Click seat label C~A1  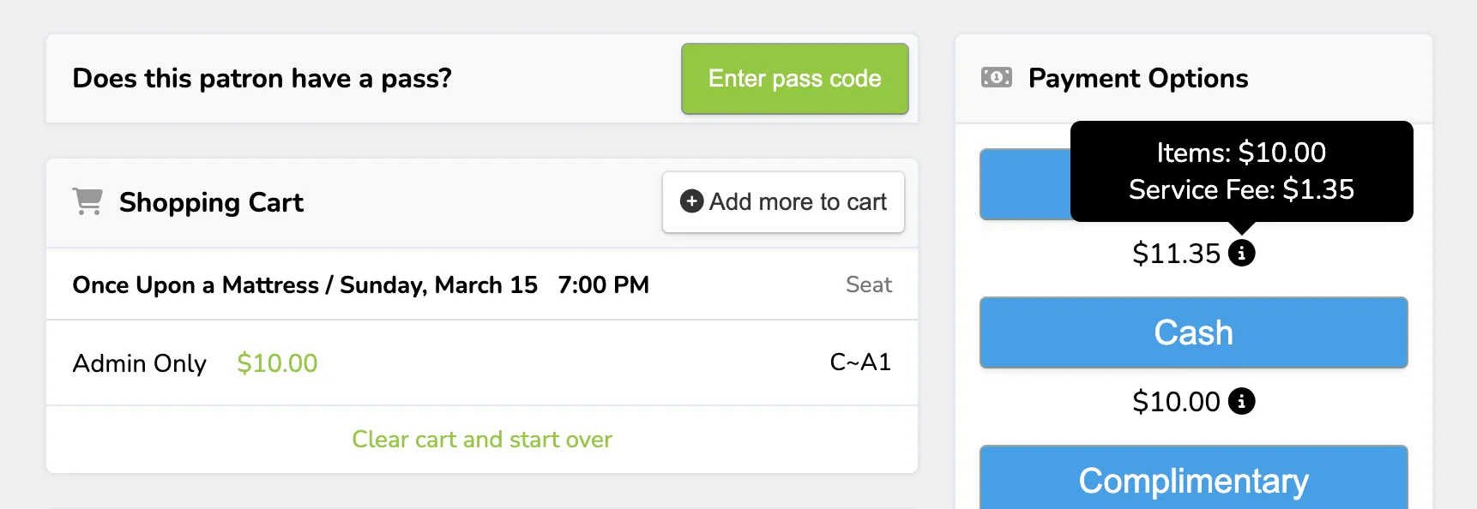(x=860, y=362)
